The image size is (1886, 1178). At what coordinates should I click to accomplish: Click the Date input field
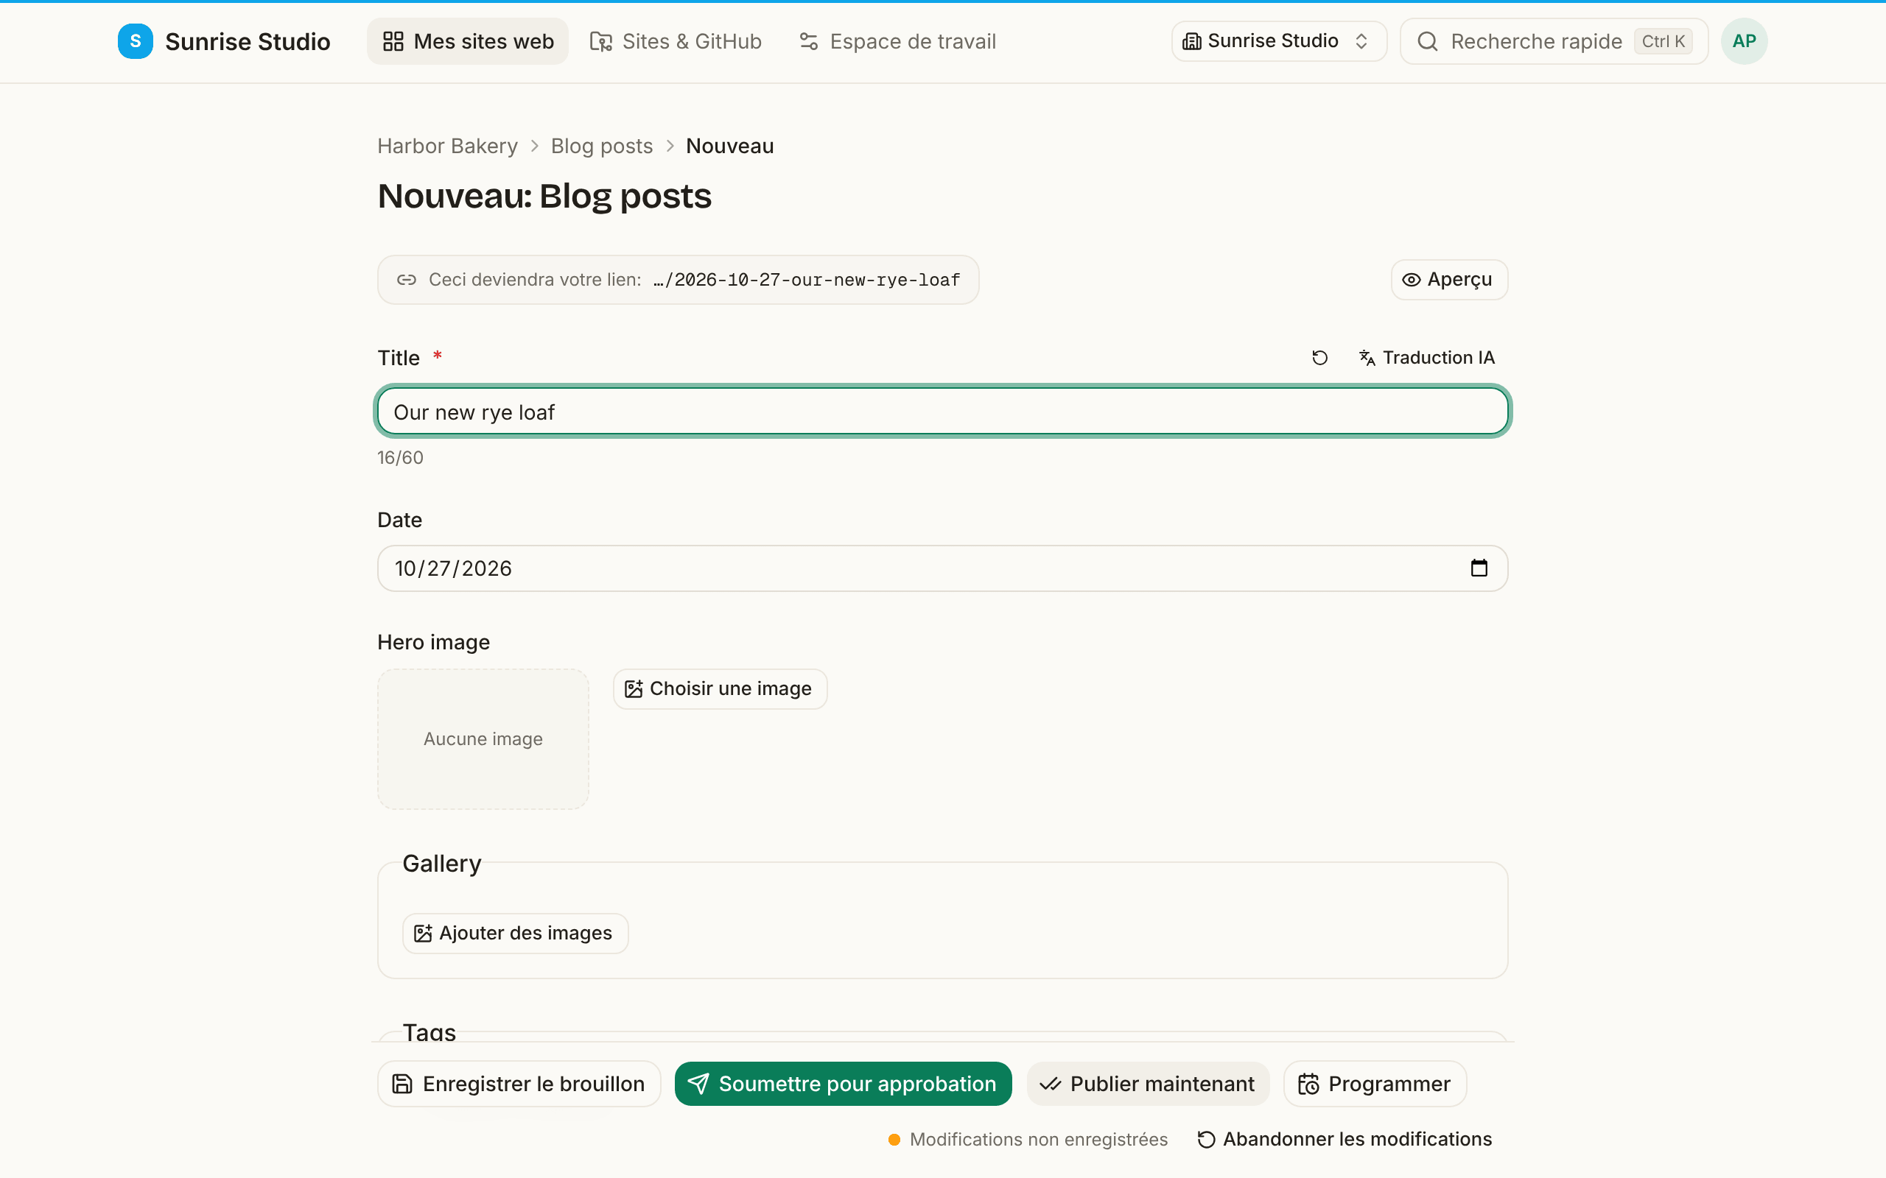click(x=943, y=568)
